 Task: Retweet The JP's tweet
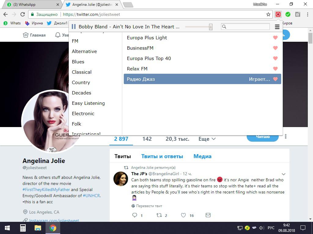click(159, 215)
